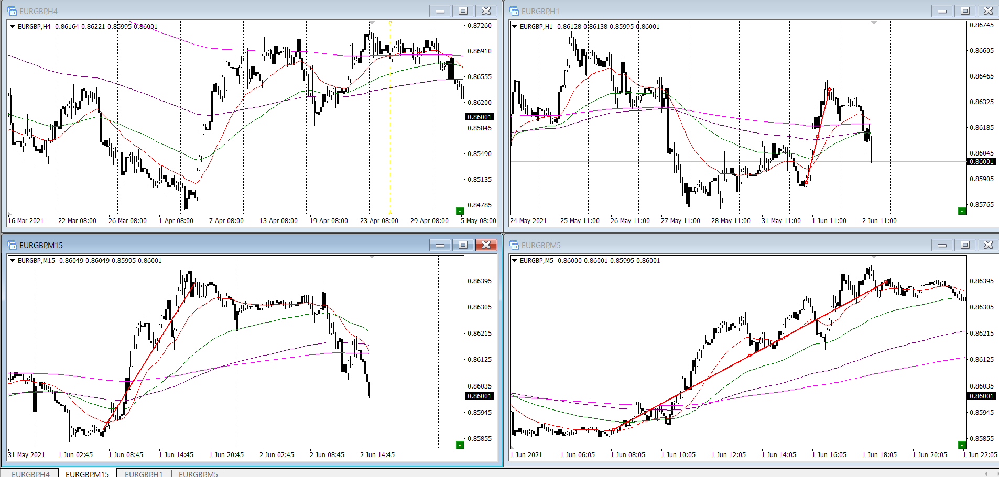999x477 pixels.
Task: Click the EURGBP,M5 window chart icon
Action: 514,245
